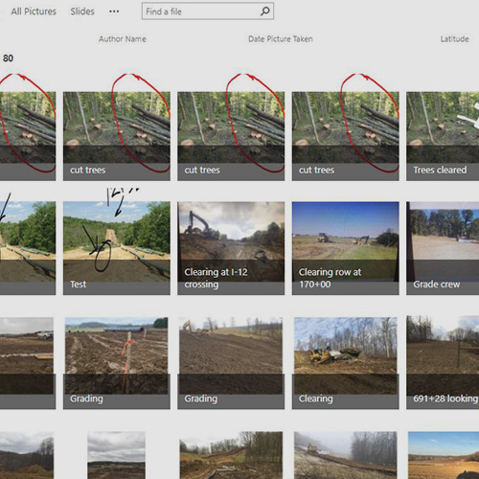Click the Grading caption without stake

click(x=201, y=399)
